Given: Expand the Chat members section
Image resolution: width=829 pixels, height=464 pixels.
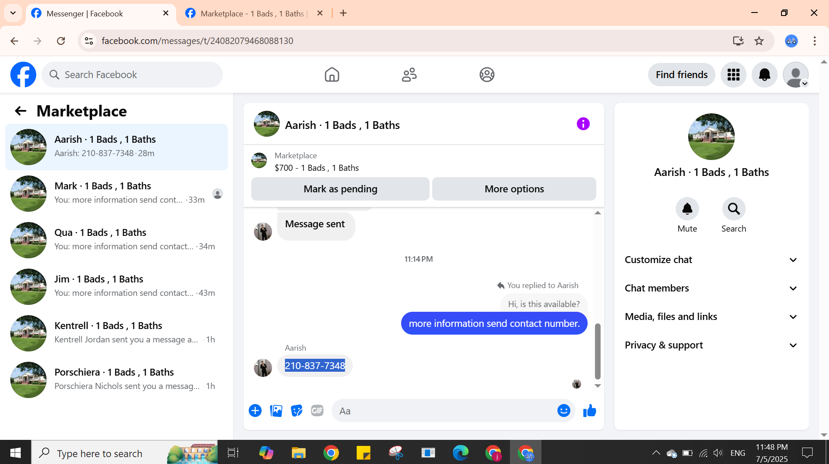Looking at the screenshot, I should coord(711,288).
